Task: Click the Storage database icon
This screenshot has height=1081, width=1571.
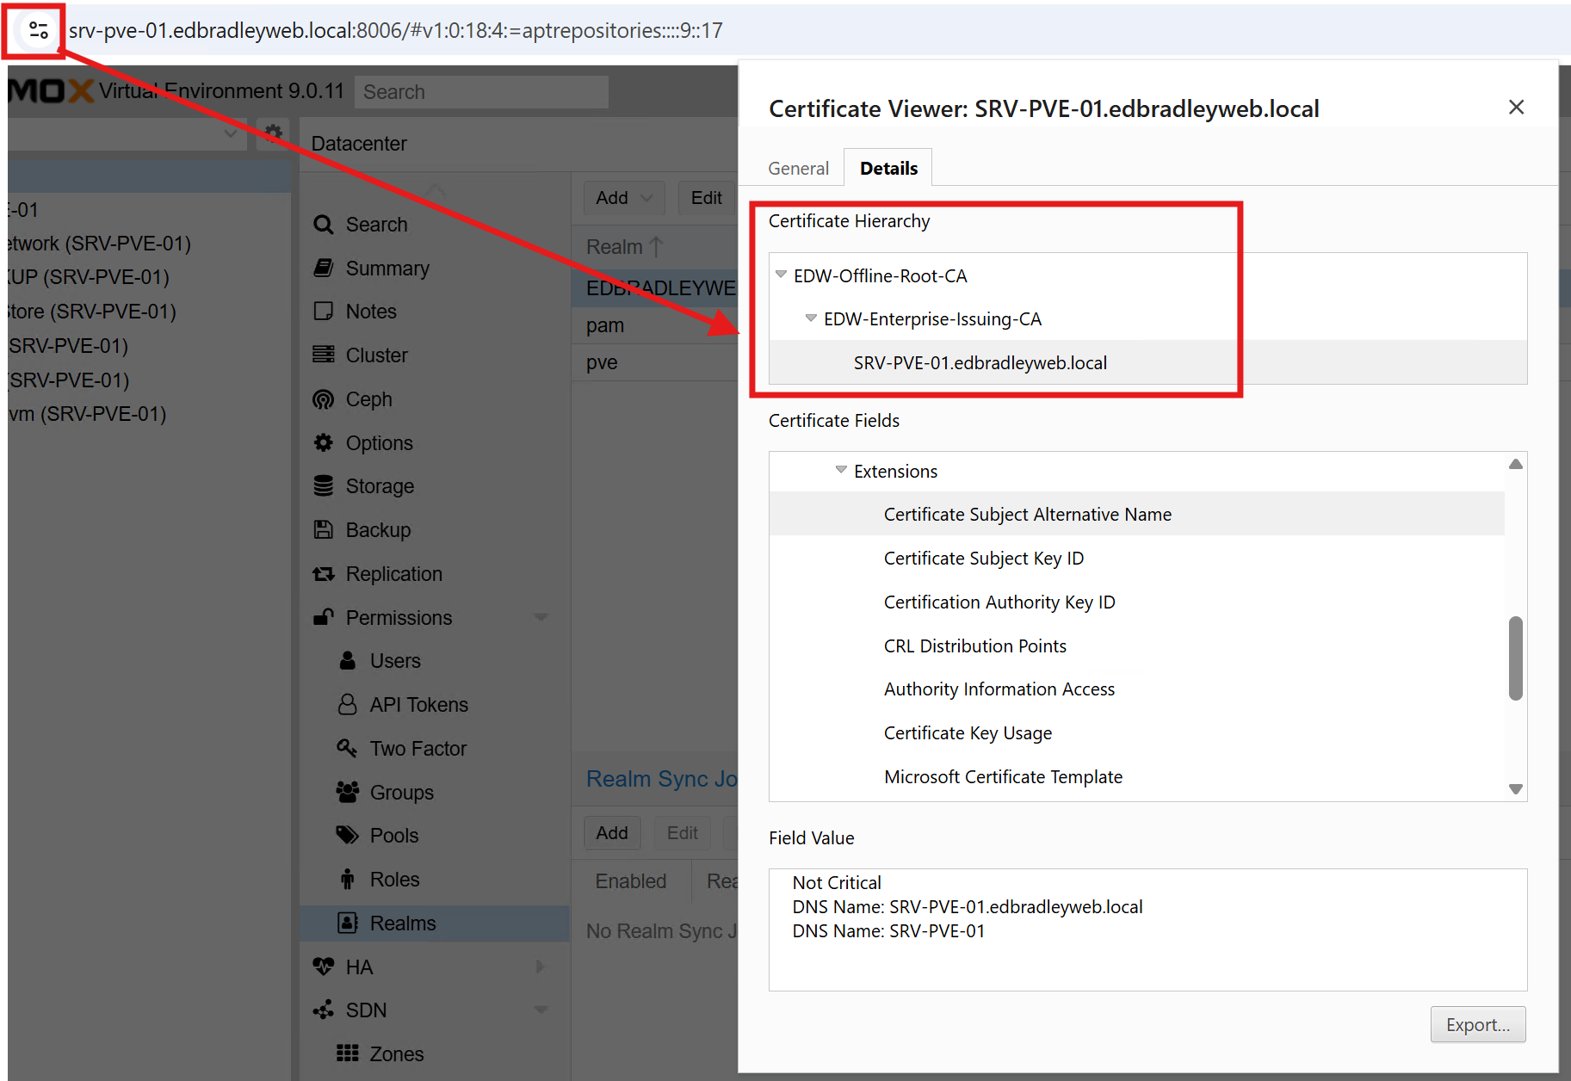Action: (324, 486)
